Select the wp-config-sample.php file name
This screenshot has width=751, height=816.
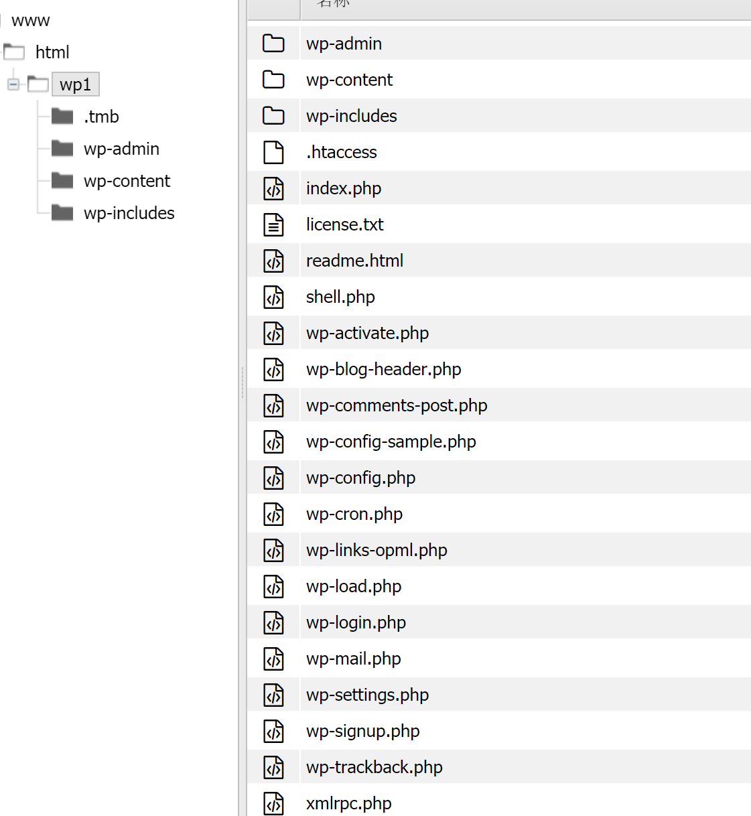coord(391,441)
